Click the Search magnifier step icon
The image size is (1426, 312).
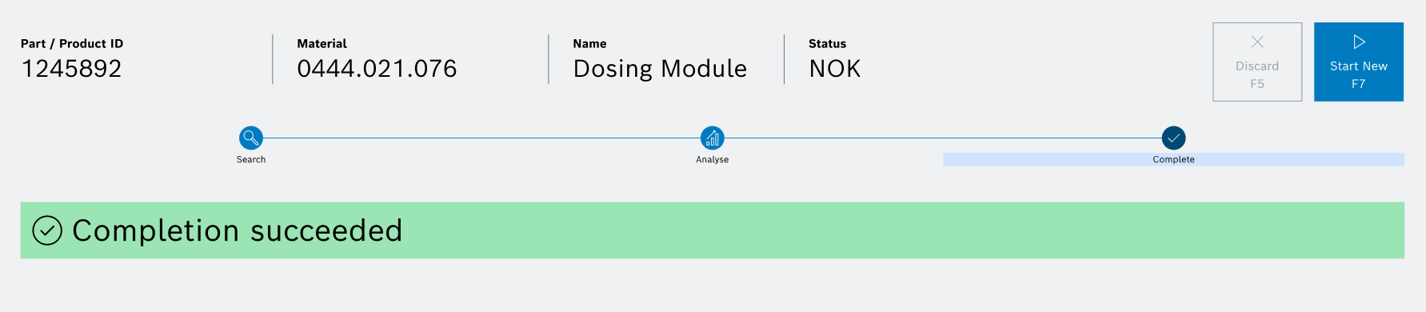[x=251, y=138]
